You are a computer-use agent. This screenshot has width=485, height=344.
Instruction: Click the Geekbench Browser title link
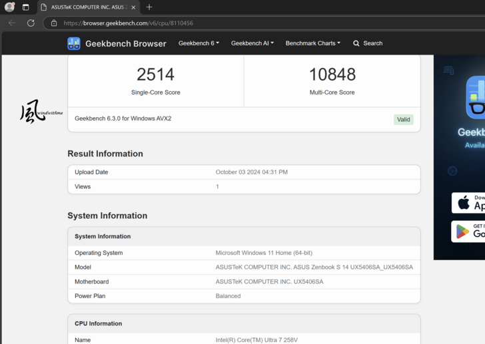point(126,43)
